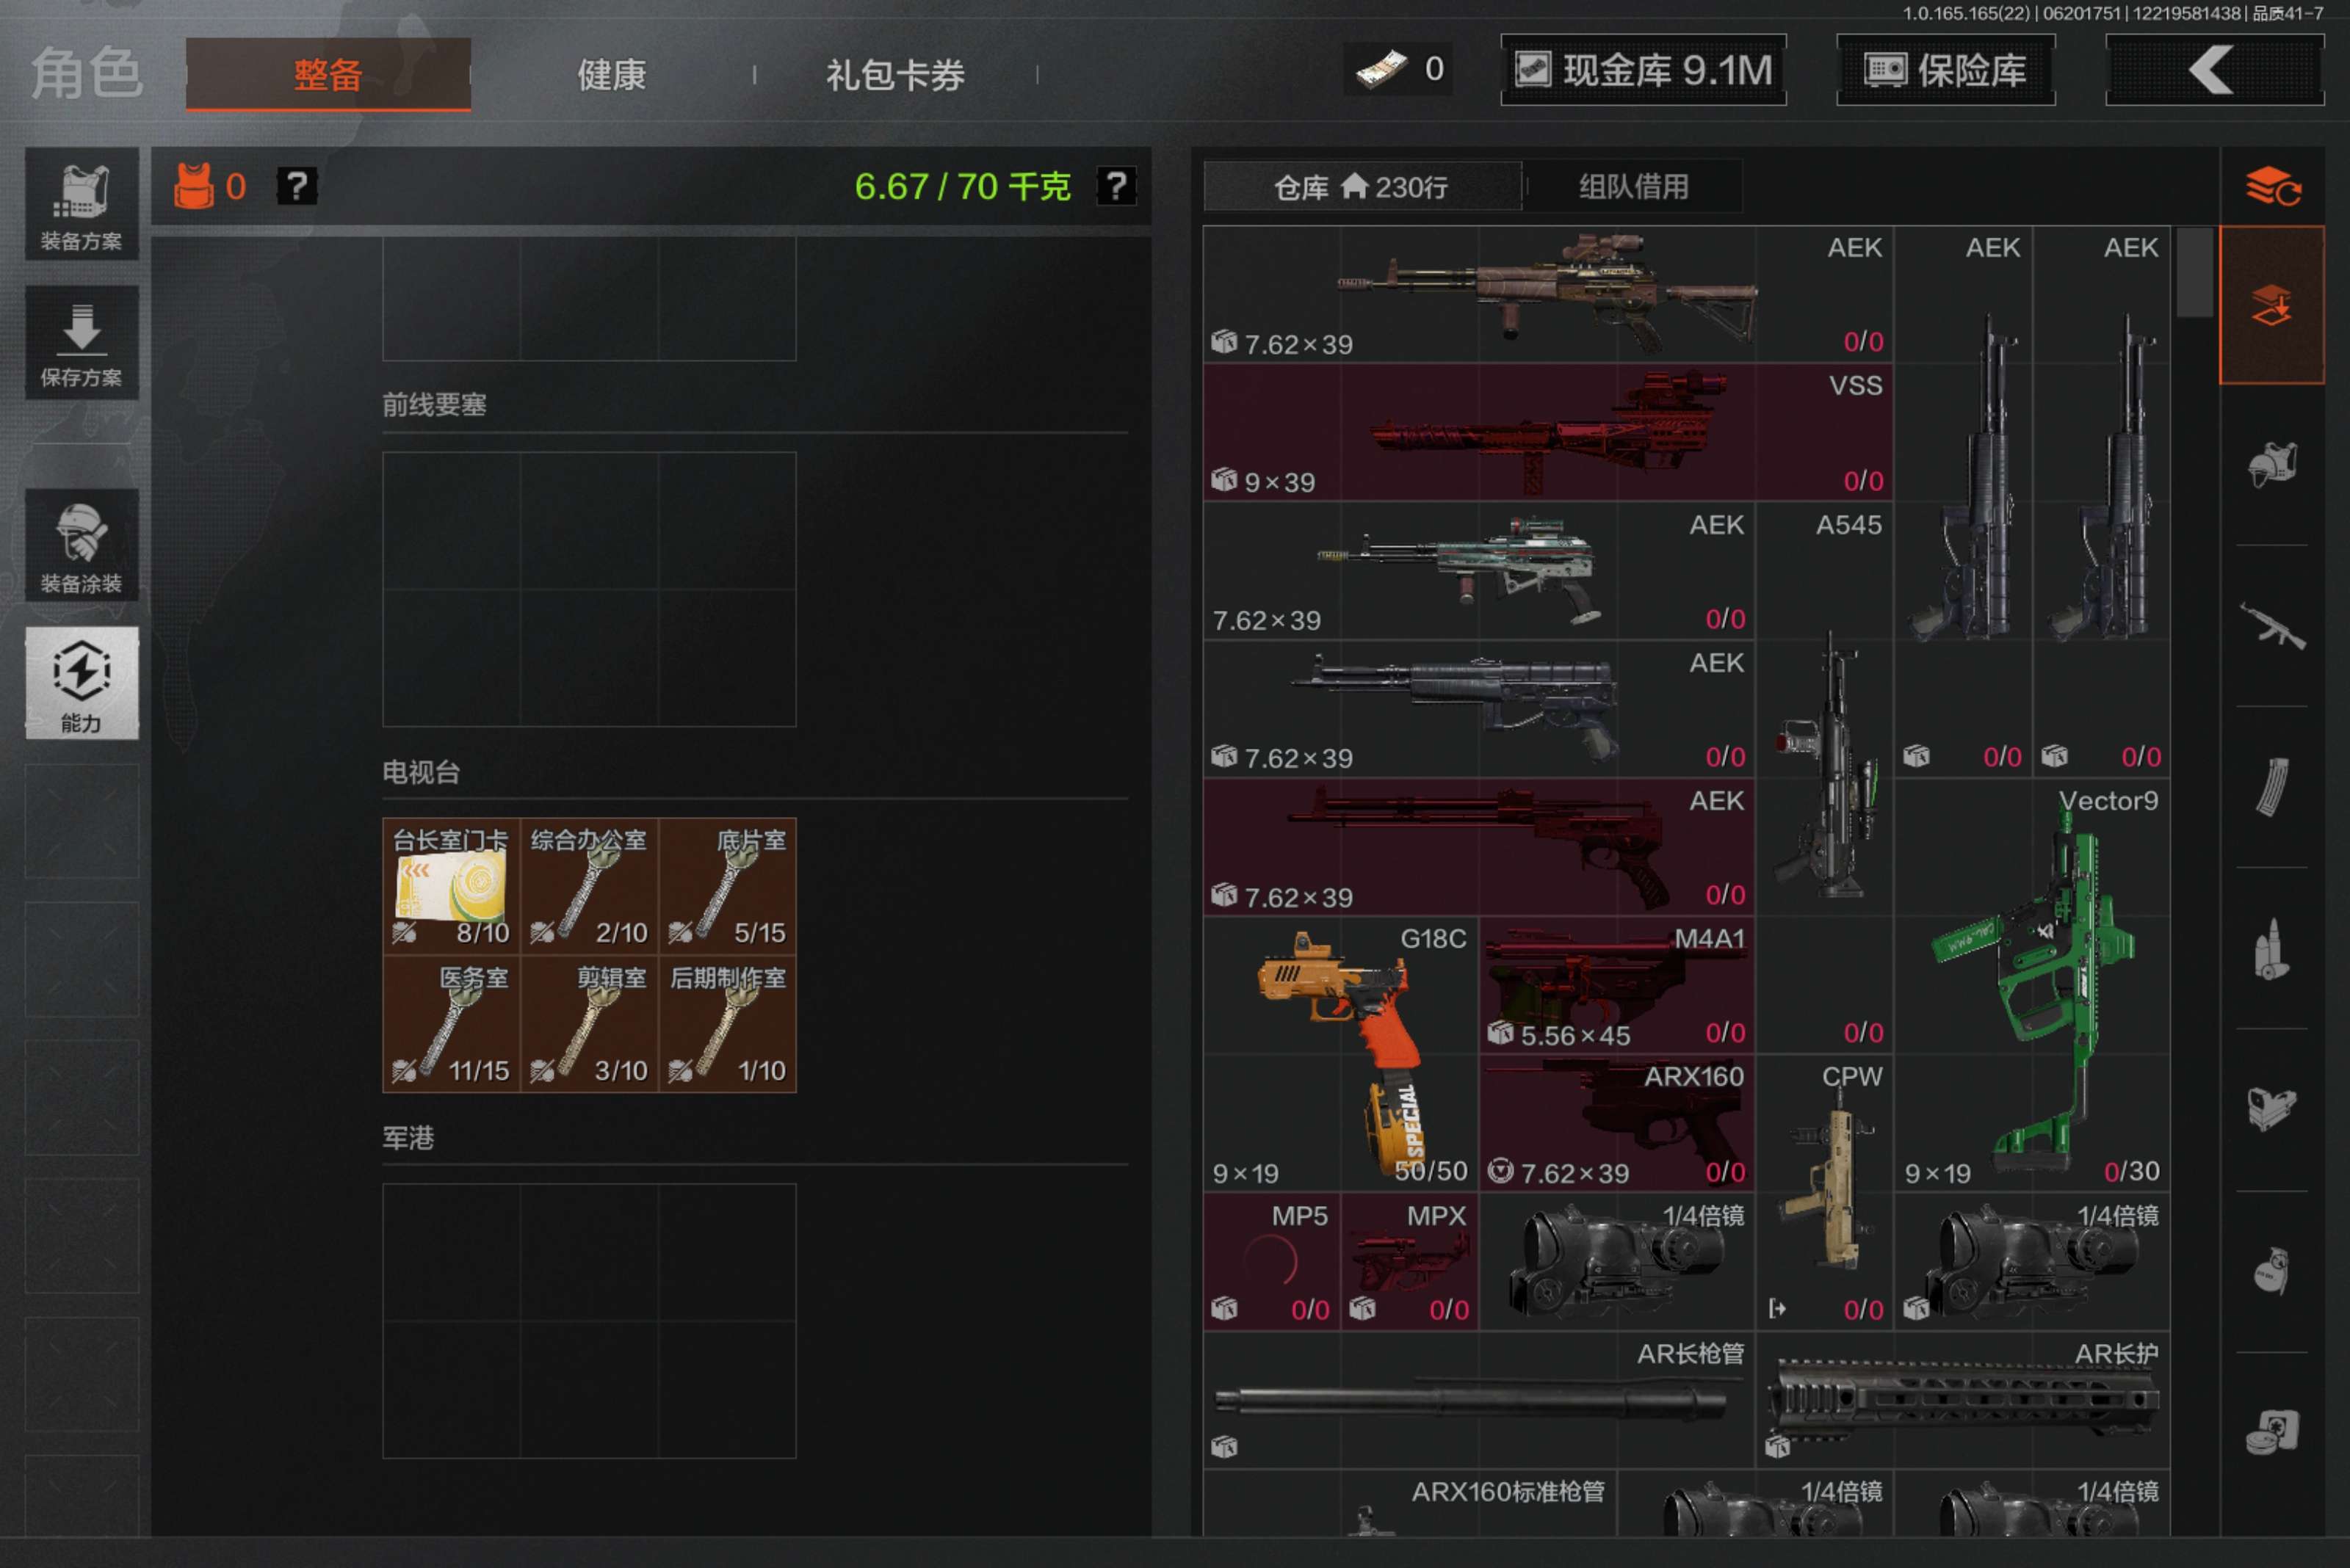Open the 能力 ability panel
This screenshot has width=2350, height=1568.
81,683
